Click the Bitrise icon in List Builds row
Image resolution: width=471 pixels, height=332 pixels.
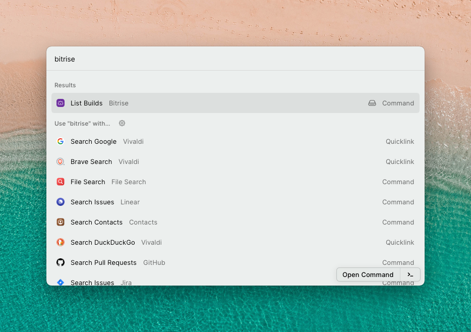(x=61, y=103)
